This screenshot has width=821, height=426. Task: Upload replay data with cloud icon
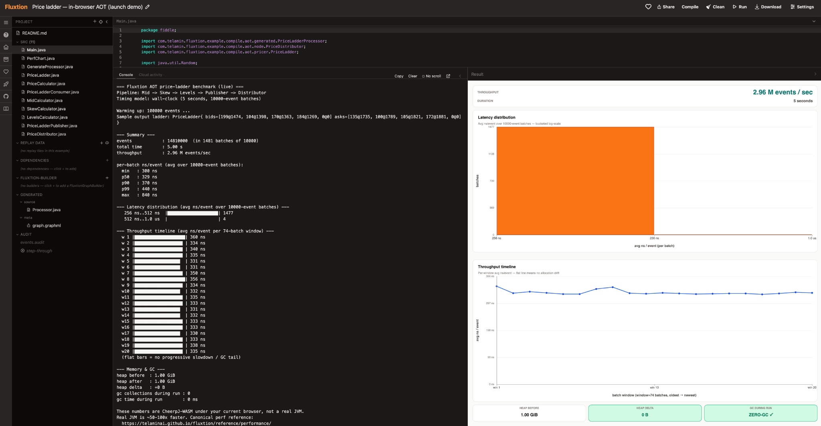107,143
